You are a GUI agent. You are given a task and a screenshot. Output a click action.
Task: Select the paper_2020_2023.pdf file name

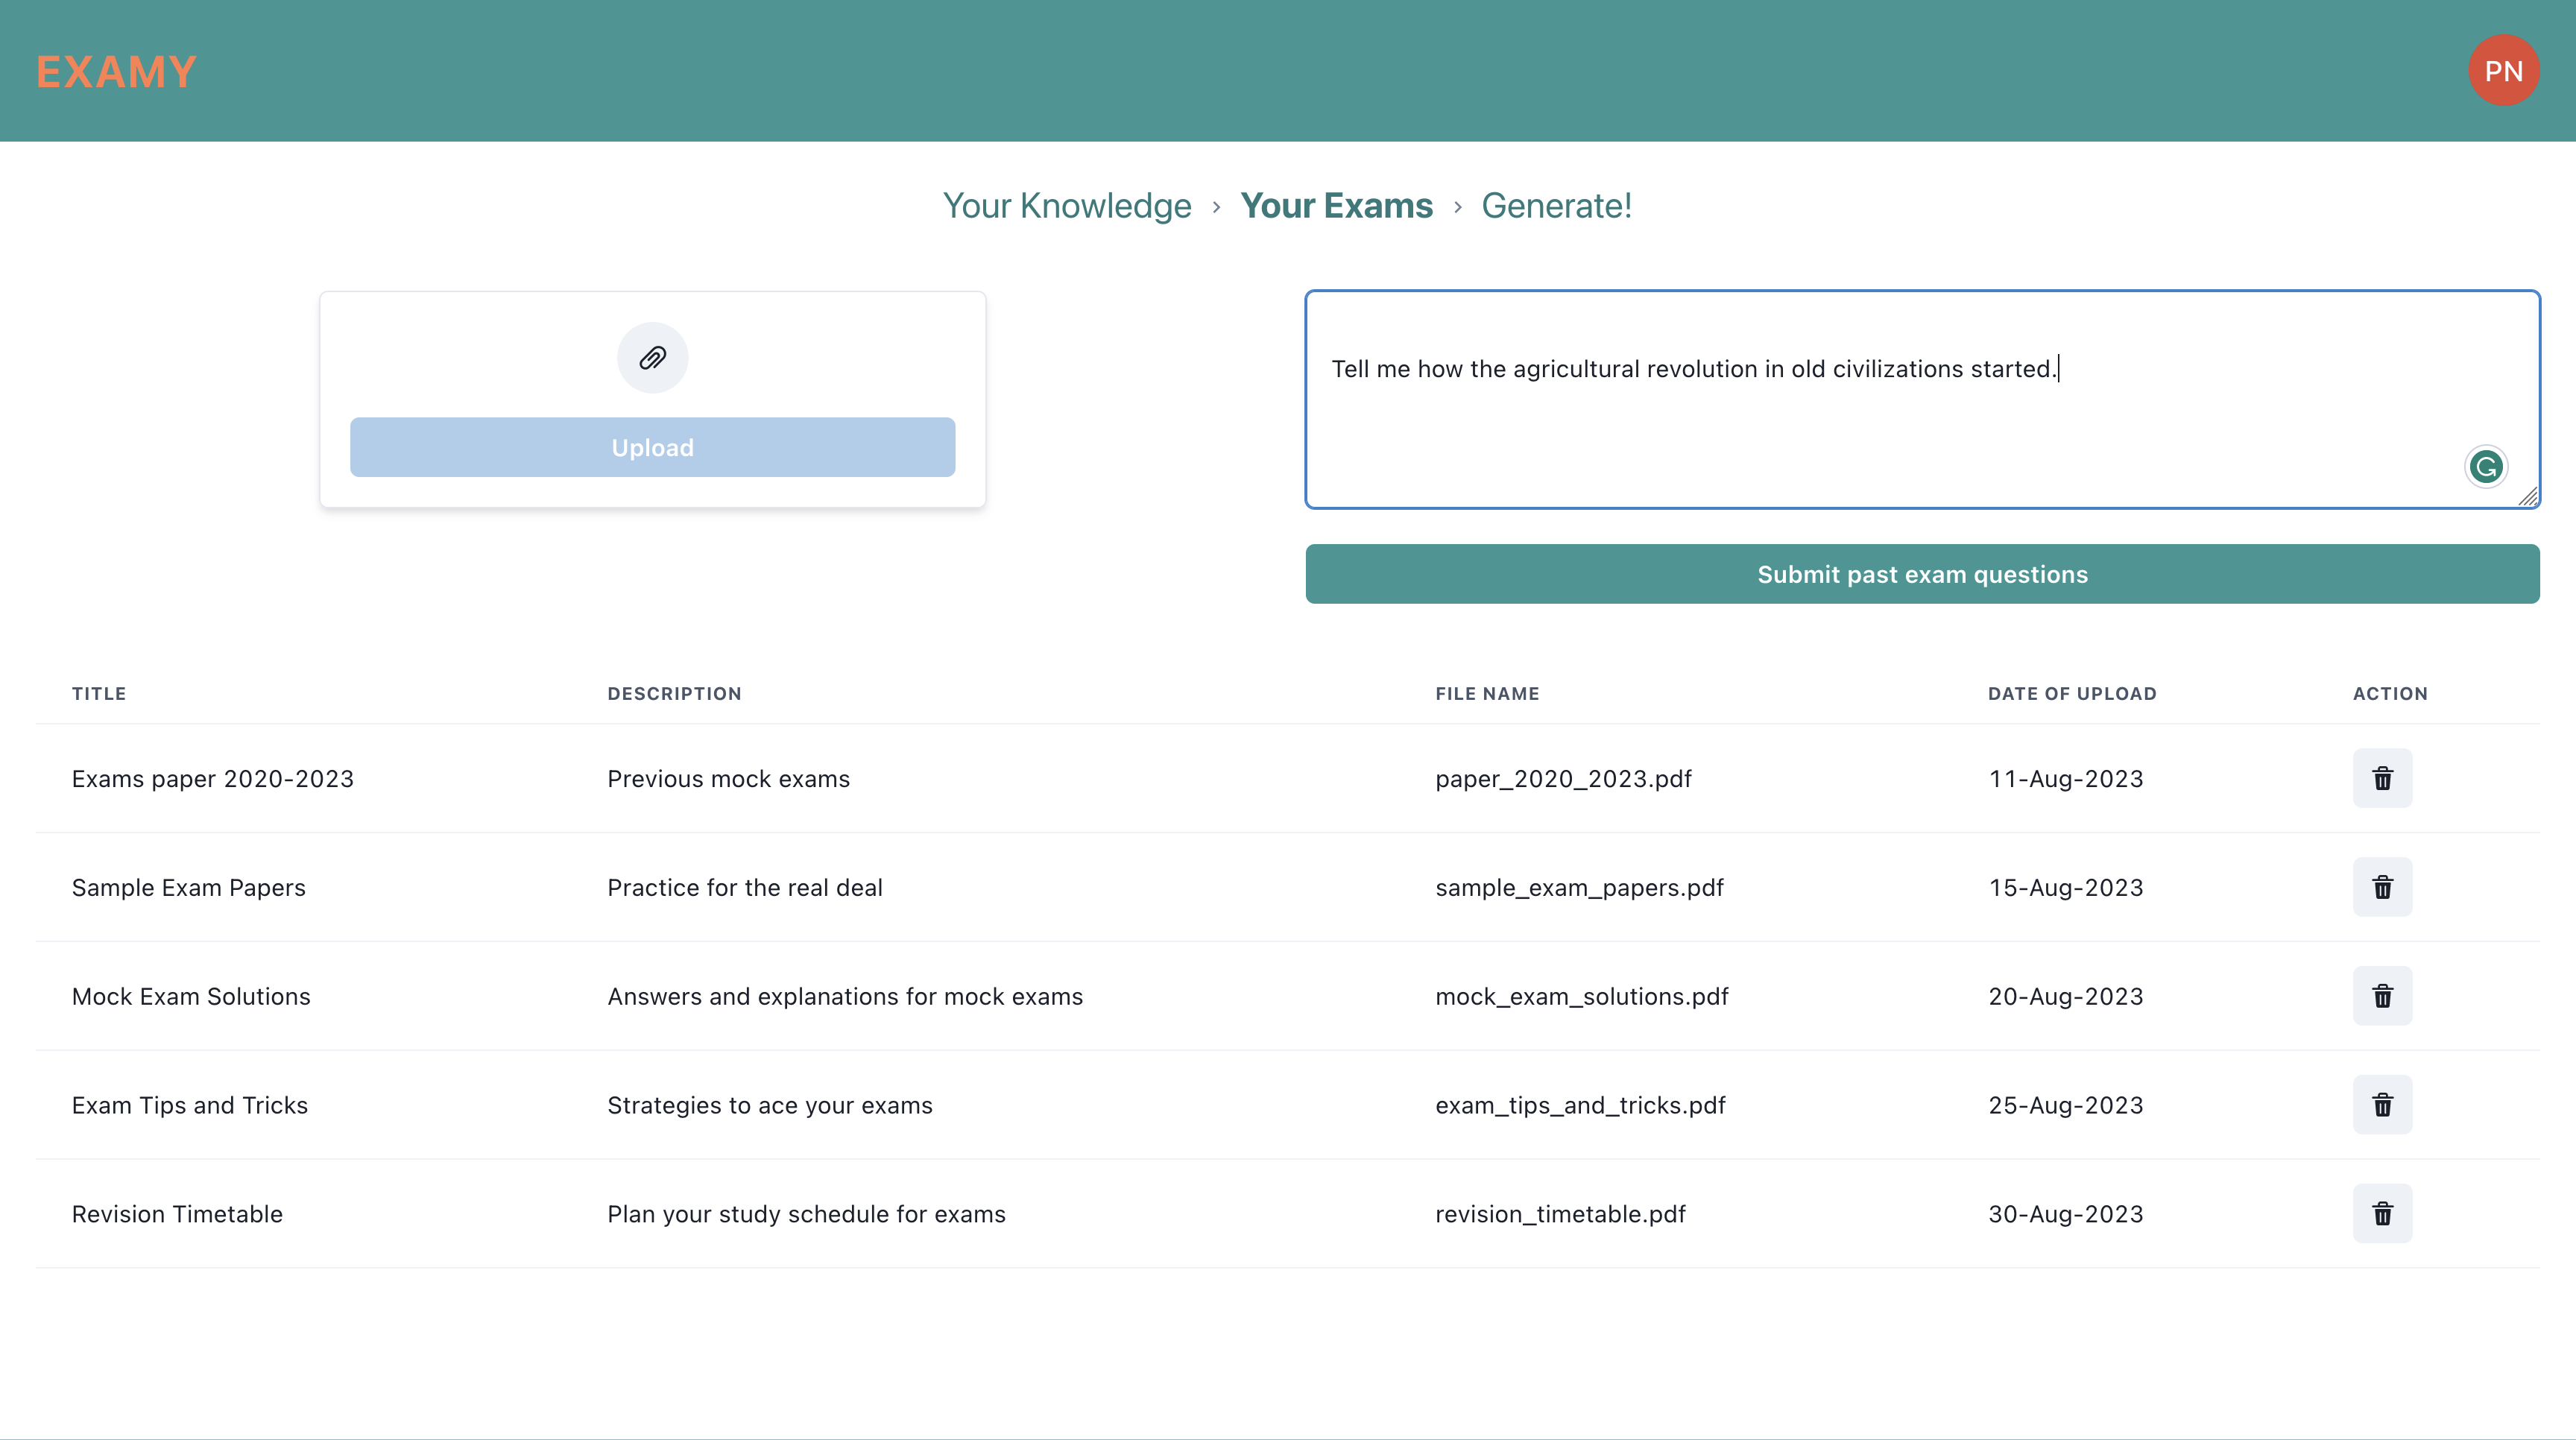coord(1563,779)
